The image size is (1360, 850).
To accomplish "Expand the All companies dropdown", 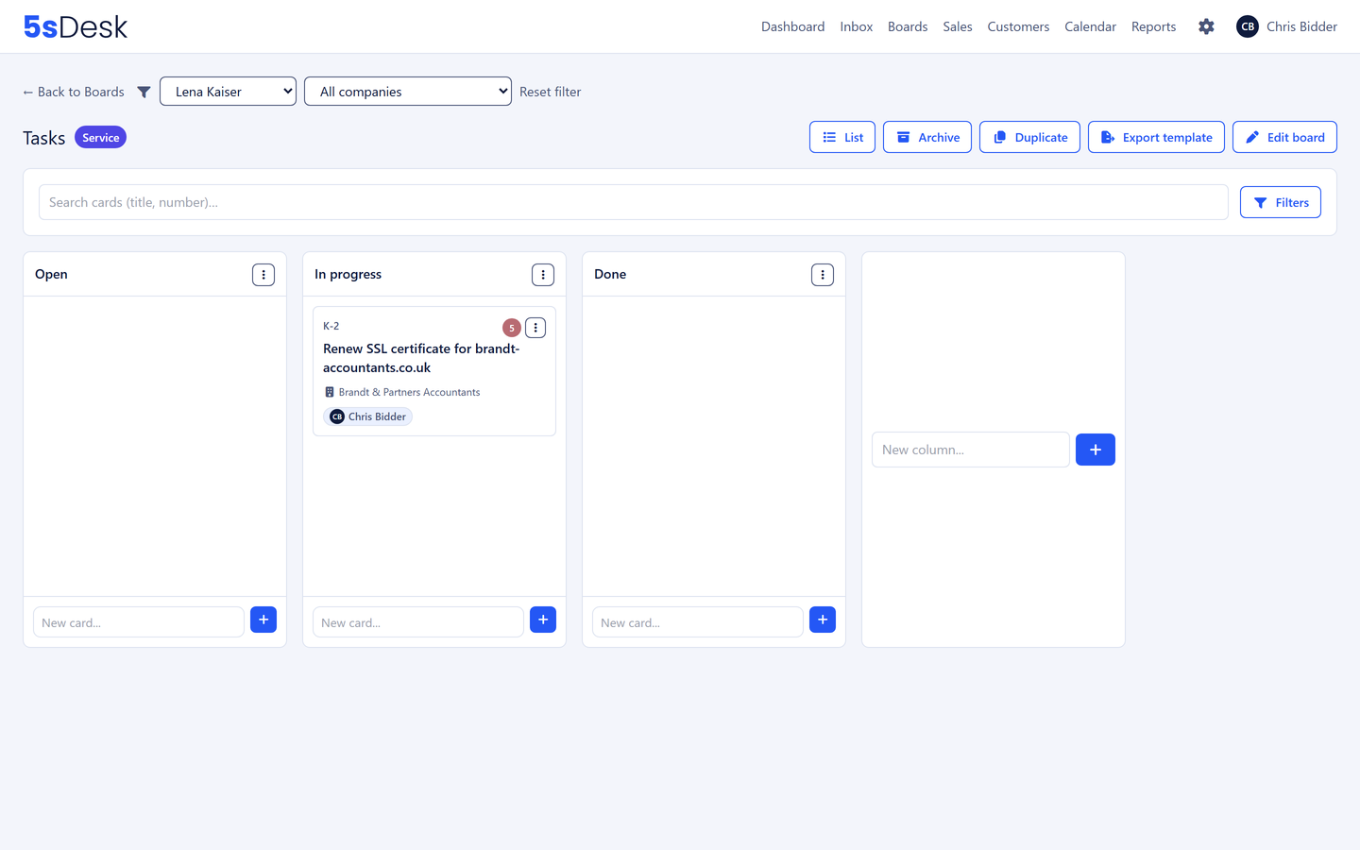I will (408, 92).
